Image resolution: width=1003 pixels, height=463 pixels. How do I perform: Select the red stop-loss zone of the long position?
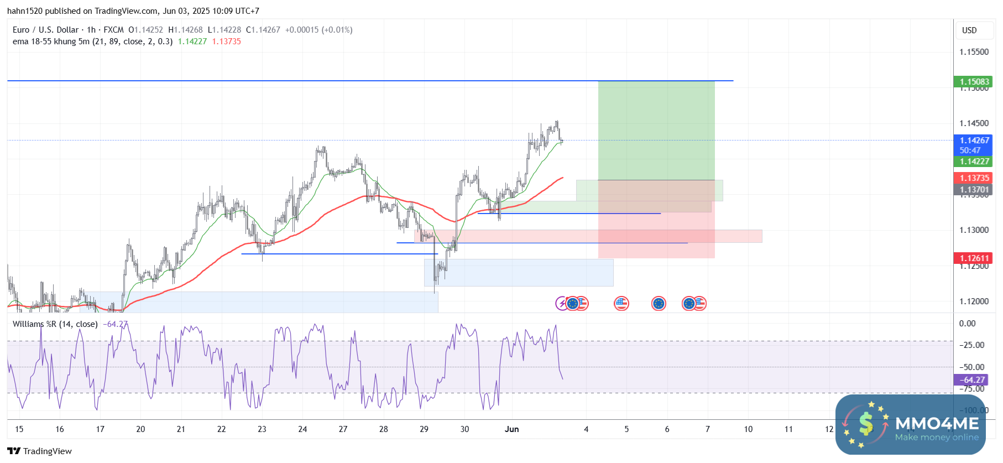tap(656, 219)
